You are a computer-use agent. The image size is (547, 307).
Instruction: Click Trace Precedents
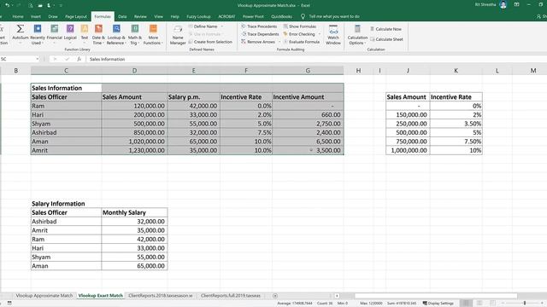(x=259, y=26)
